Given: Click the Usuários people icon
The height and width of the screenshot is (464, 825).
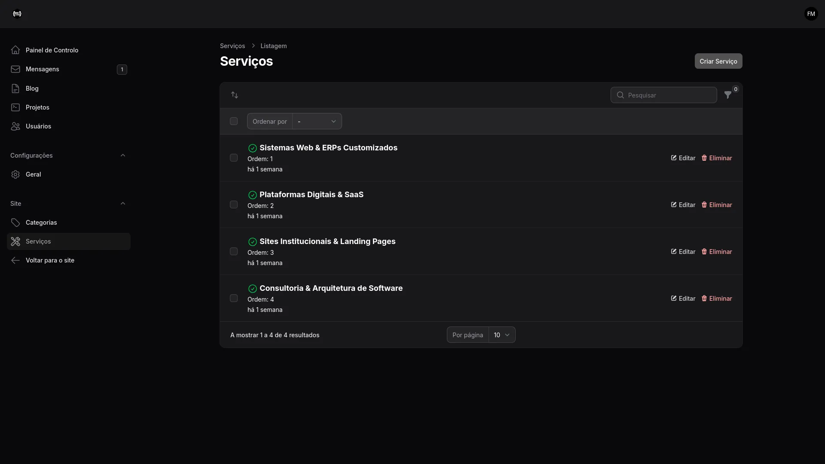Looking at the screenshot, I should (x=15, y=126).
